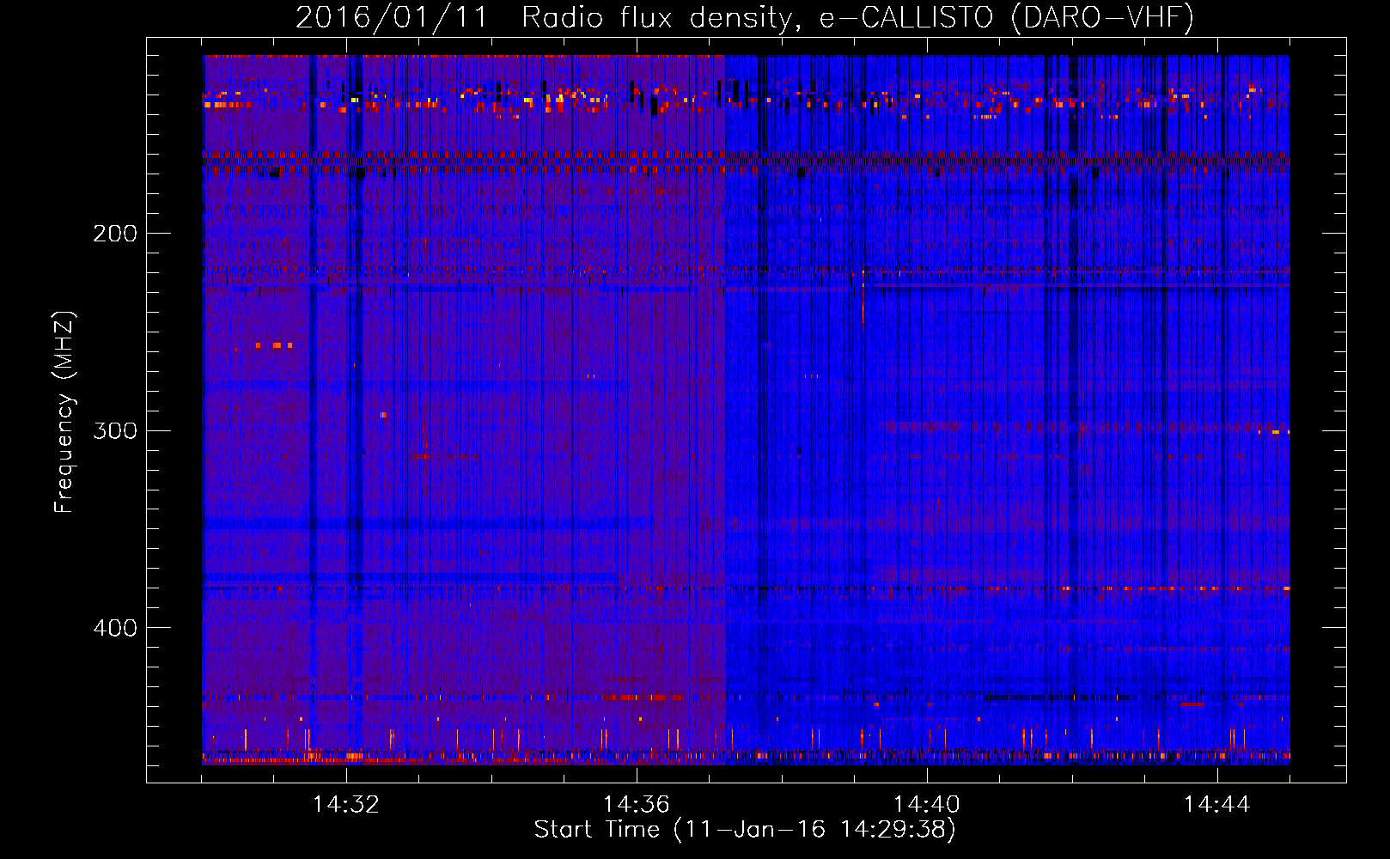Click the 14:40 time tick label
Screen dimensions: 1390x859
pos(927,804)
